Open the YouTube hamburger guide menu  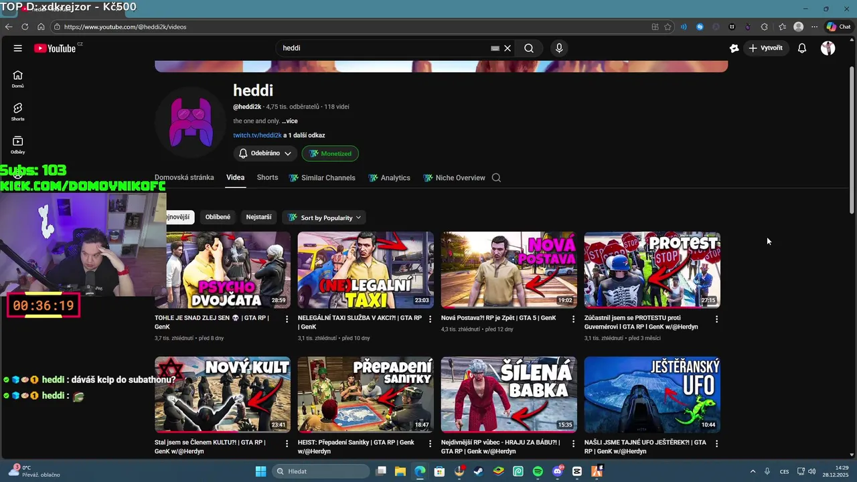(x=18, y=48)
